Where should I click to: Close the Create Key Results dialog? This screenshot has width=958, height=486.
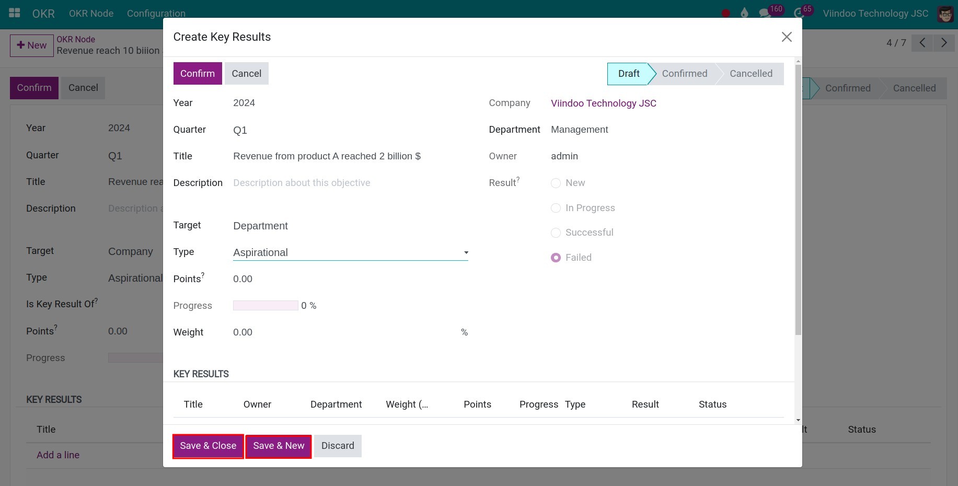pos(787,37)
